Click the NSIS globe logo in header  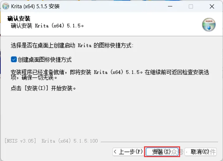coord(209,25)
